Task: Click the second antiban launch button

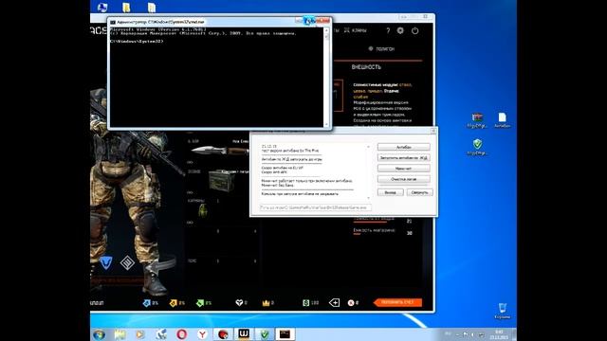Action: point(403,158)
